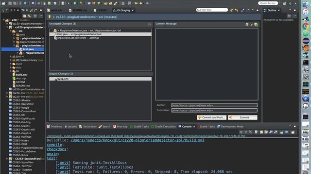
Task: Open the Development Mode tab
Action: (230, 127)
